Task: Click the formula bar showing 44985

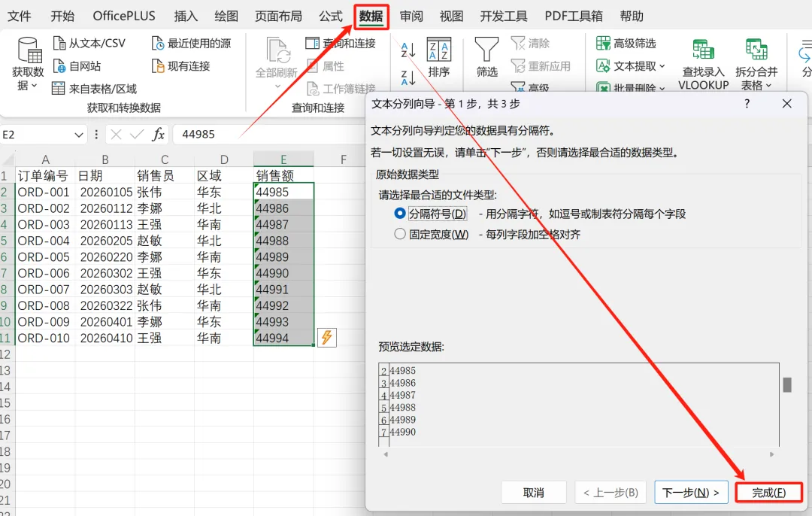Action: pyautogui.click(x=268, y=135)
